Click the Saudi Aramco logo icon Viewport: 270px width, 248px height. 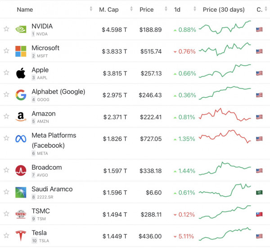(x=21, y=193)
